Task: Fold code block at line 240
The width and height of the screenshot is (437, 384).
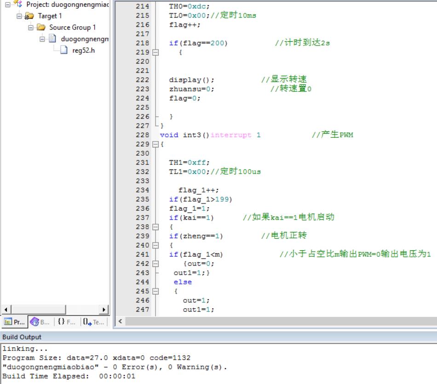Action: tap(155, 245)
